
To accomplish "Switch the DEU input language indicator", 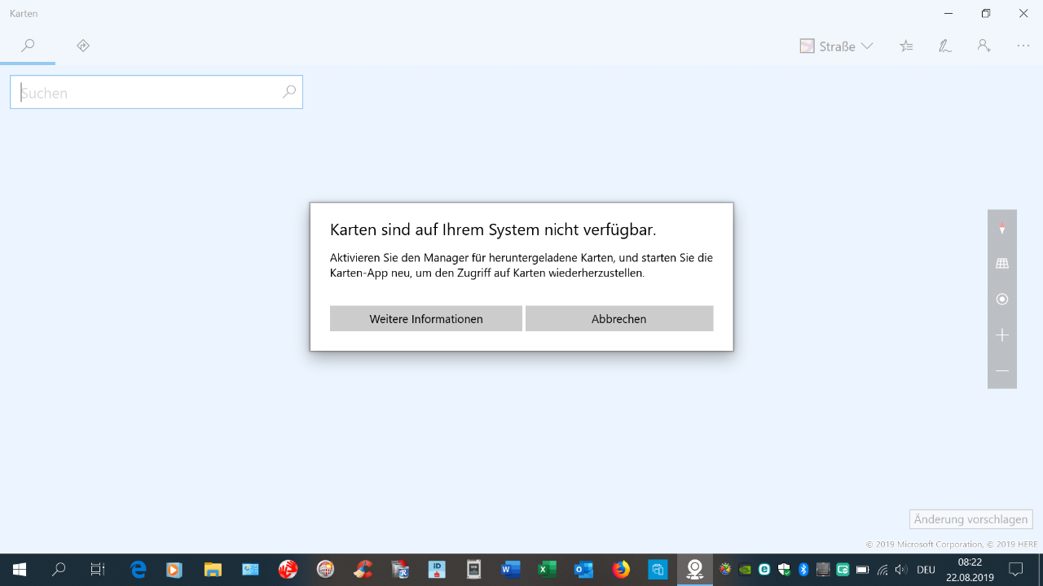I will point(926,570).
